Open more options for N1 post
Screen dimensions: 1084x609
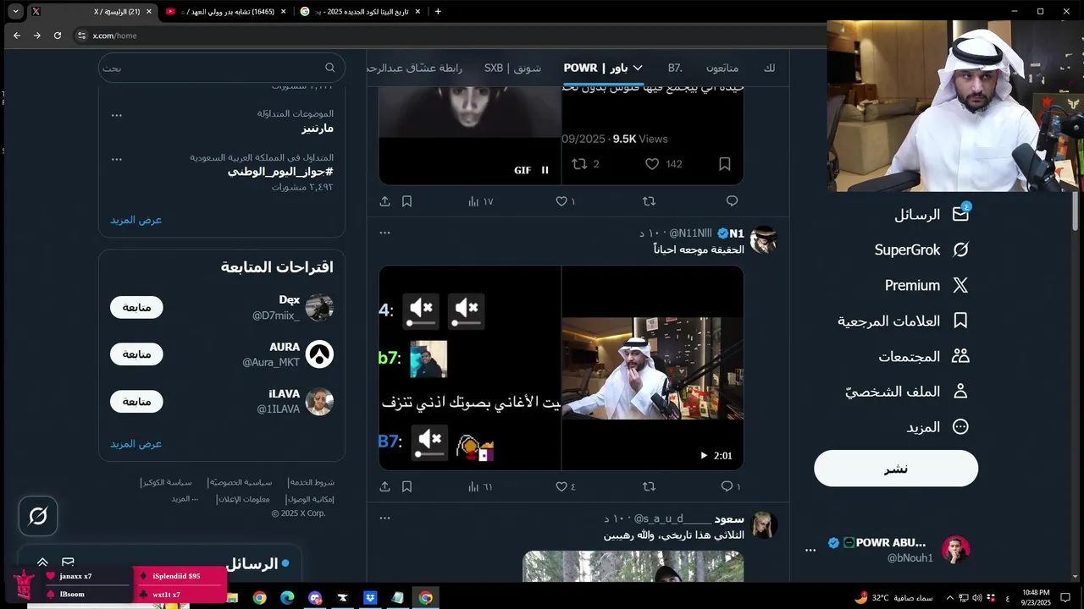coord(384,233)
